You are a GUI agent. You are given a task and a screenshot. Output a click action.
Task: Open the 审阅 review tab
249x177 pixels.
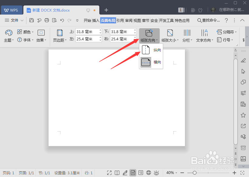tap(128, 20)
